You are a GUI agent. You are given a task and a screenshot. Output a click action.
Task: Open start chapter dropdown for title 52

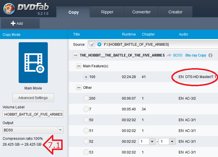click(x=152, y=142)
